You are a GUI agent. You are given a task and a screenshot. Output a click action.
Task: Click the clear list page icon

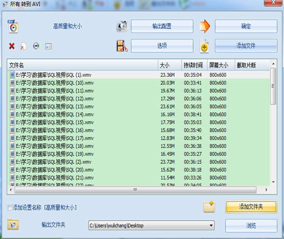[23, 46]
